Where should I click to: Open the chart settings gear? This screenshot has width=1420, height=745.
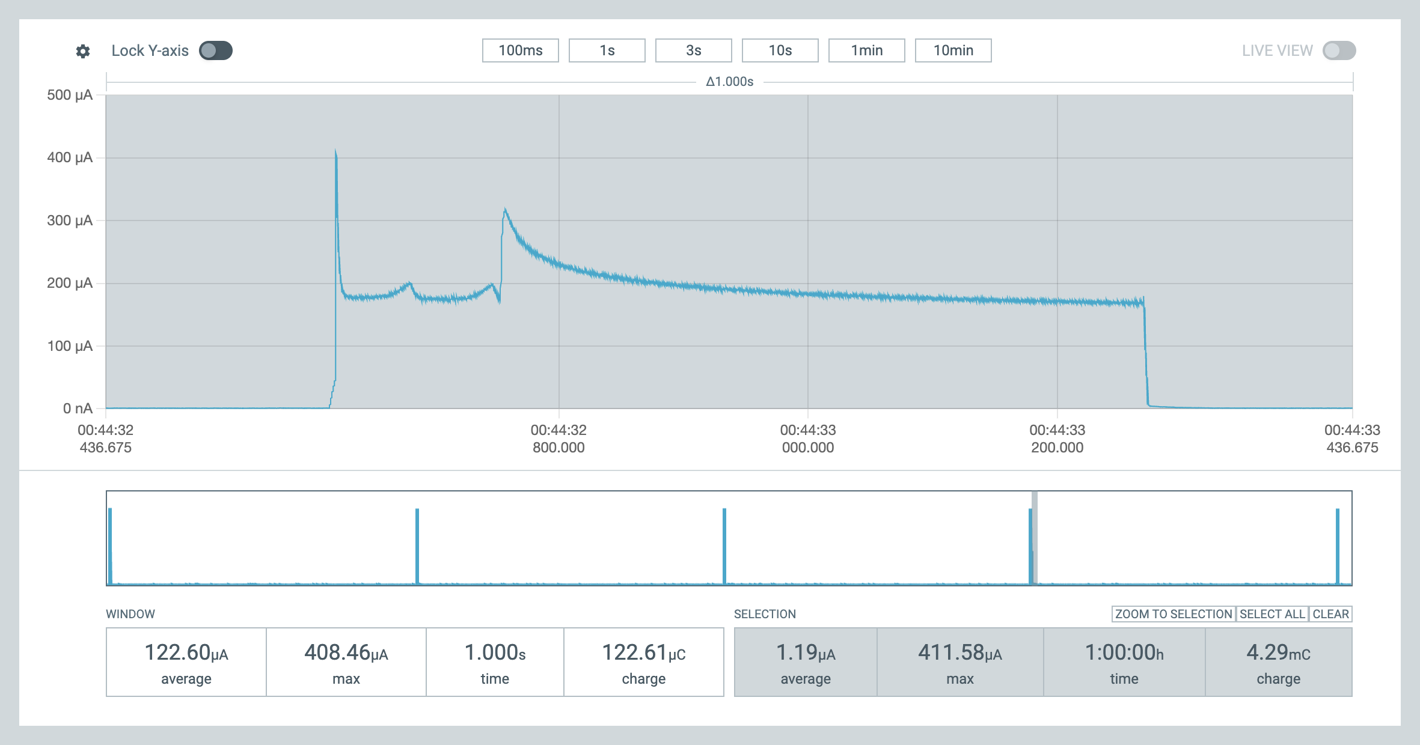click(82, 50)
